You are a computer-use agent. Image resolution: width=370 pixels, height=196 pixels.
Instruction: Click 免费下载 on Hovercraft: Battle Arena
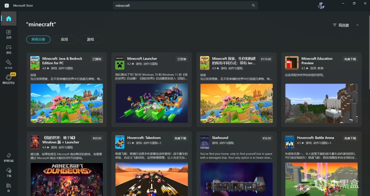(x=350, y=138)
